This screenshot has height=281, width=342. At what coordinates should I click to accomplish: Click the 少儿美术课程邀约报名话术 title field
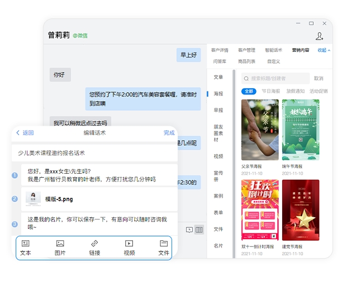94,153
